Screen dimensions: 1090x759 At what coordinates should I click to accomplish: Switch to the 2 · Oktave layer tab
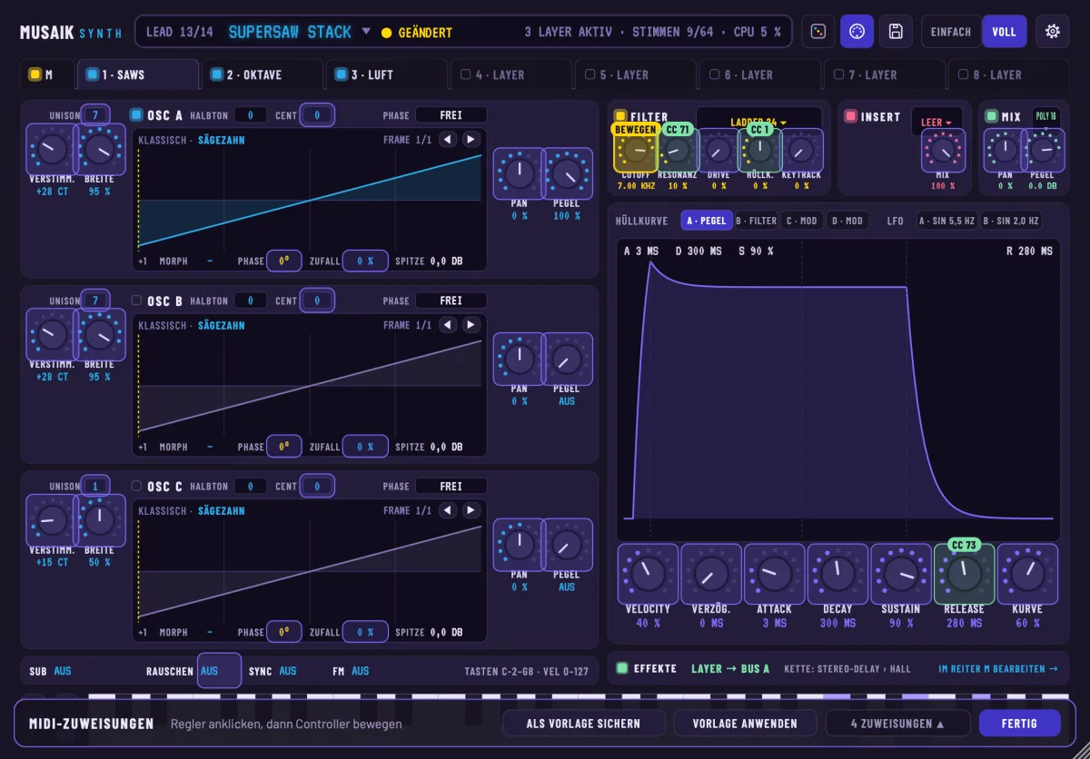click(x=263, y=74)
